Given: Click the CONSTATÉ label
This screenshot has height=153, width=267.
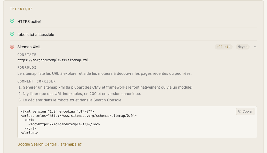Looking at the screenshot, I should click(27, 55).
